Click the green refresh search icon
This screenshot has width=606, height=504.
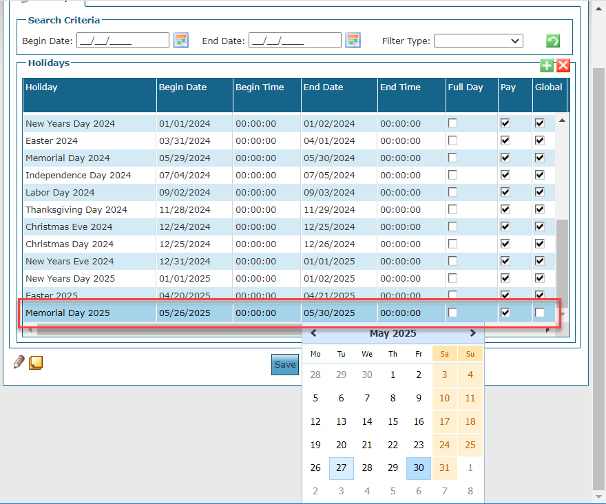click(x=553, y=41)
